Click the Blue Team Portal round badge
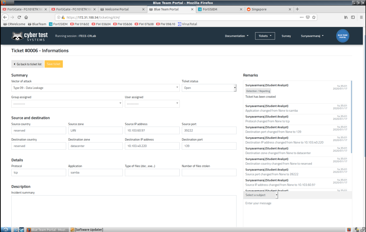366x232 pixels. tap(342, 36)
